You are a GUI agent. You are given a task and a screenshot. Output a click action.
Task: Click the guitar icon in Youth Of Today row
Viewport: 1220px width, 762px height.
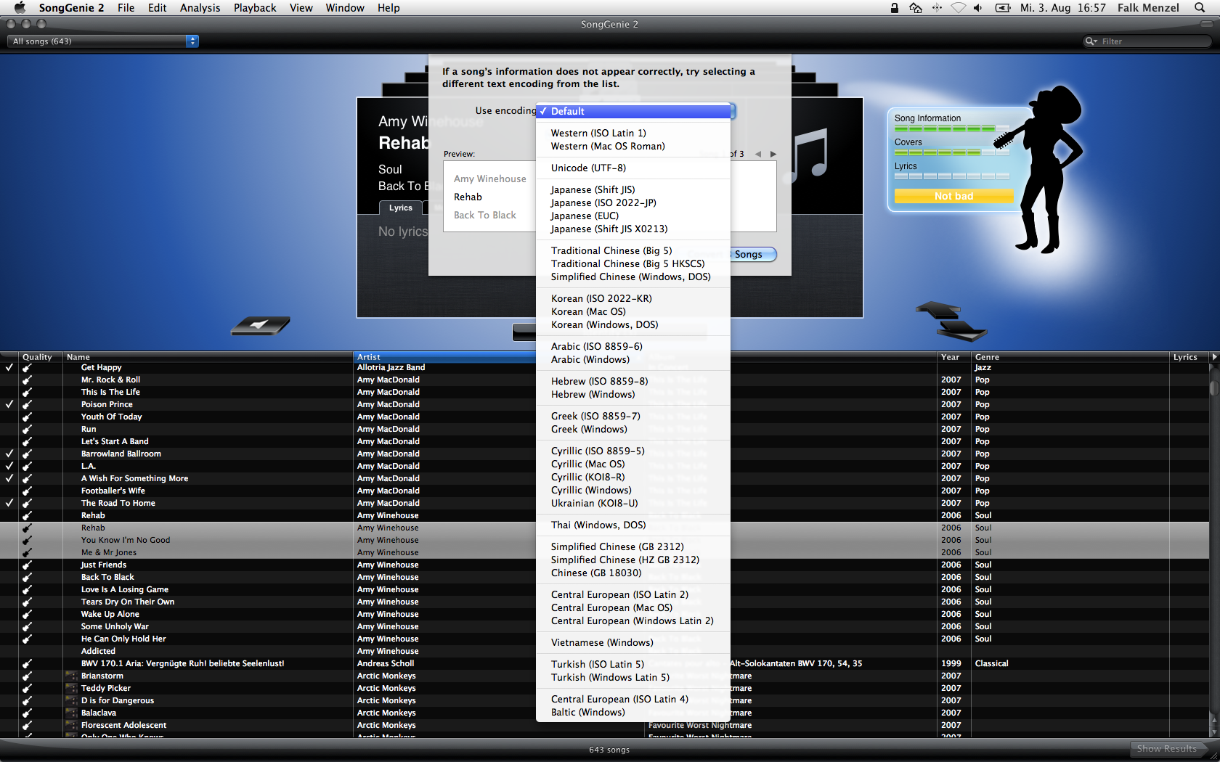[x=27, y=417]
